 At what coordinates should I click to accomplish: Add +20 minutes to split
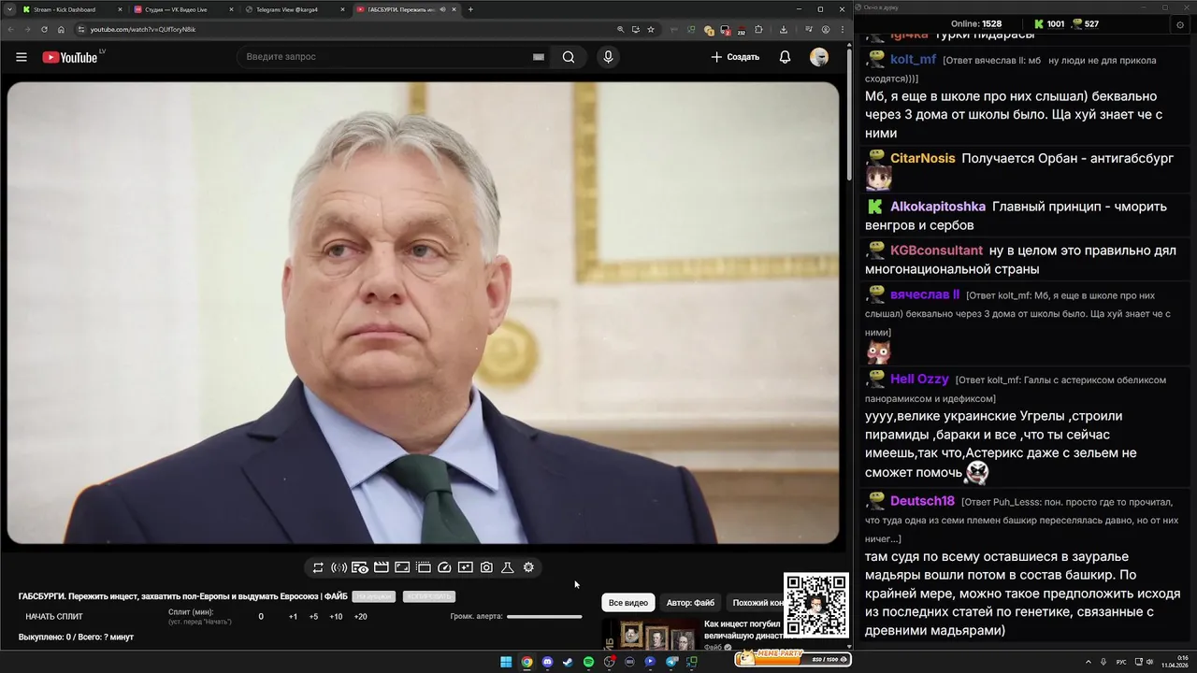360,617
